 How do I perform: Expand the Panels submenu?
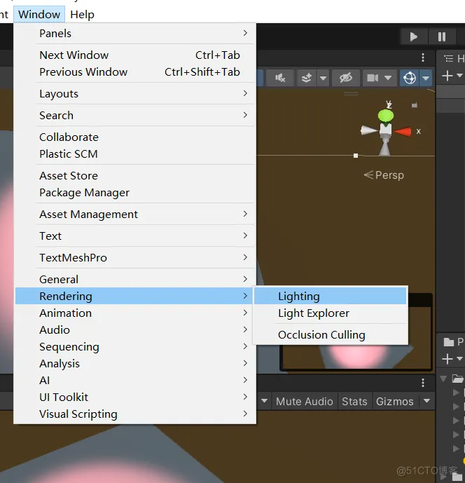pyautogui.click(x=135, y=33)
